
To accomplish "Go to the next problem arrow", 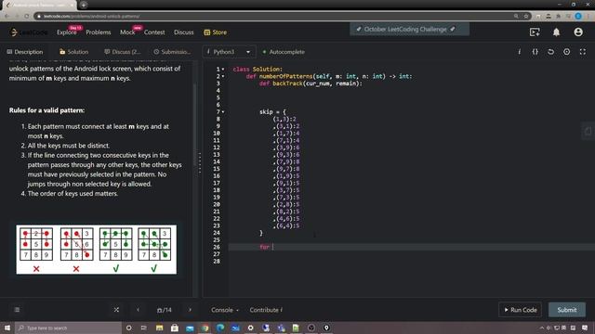I will [x=190, y=310].
